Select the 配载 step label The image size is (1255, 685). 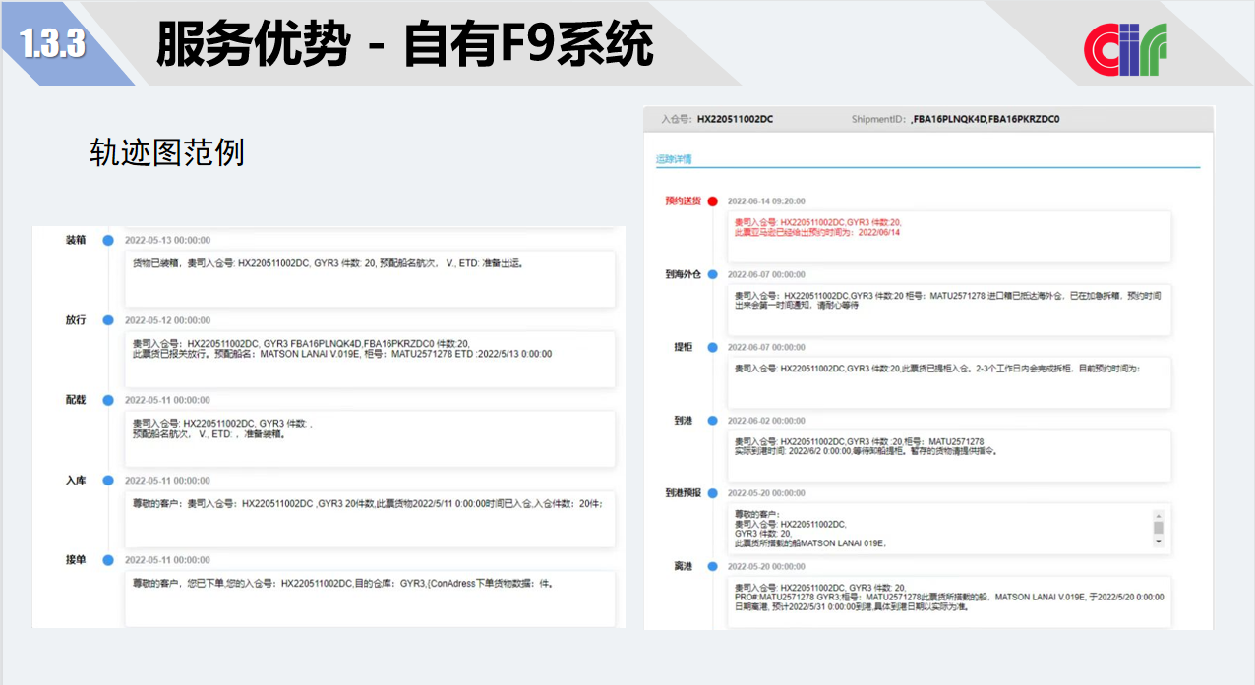click(x=76, y=400)
